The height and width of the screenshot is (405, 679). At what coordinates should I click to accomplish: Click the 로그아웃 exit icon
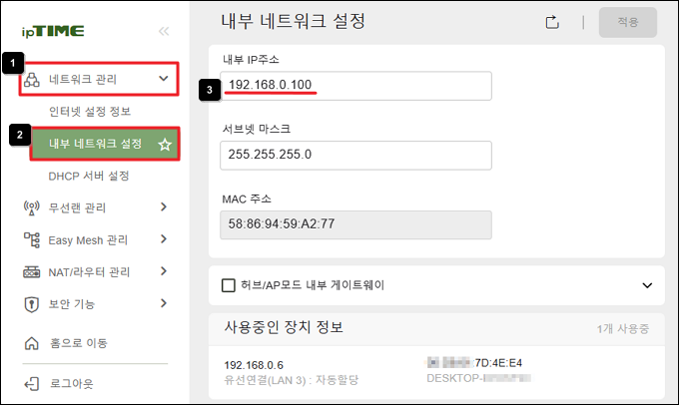(31, 384)
